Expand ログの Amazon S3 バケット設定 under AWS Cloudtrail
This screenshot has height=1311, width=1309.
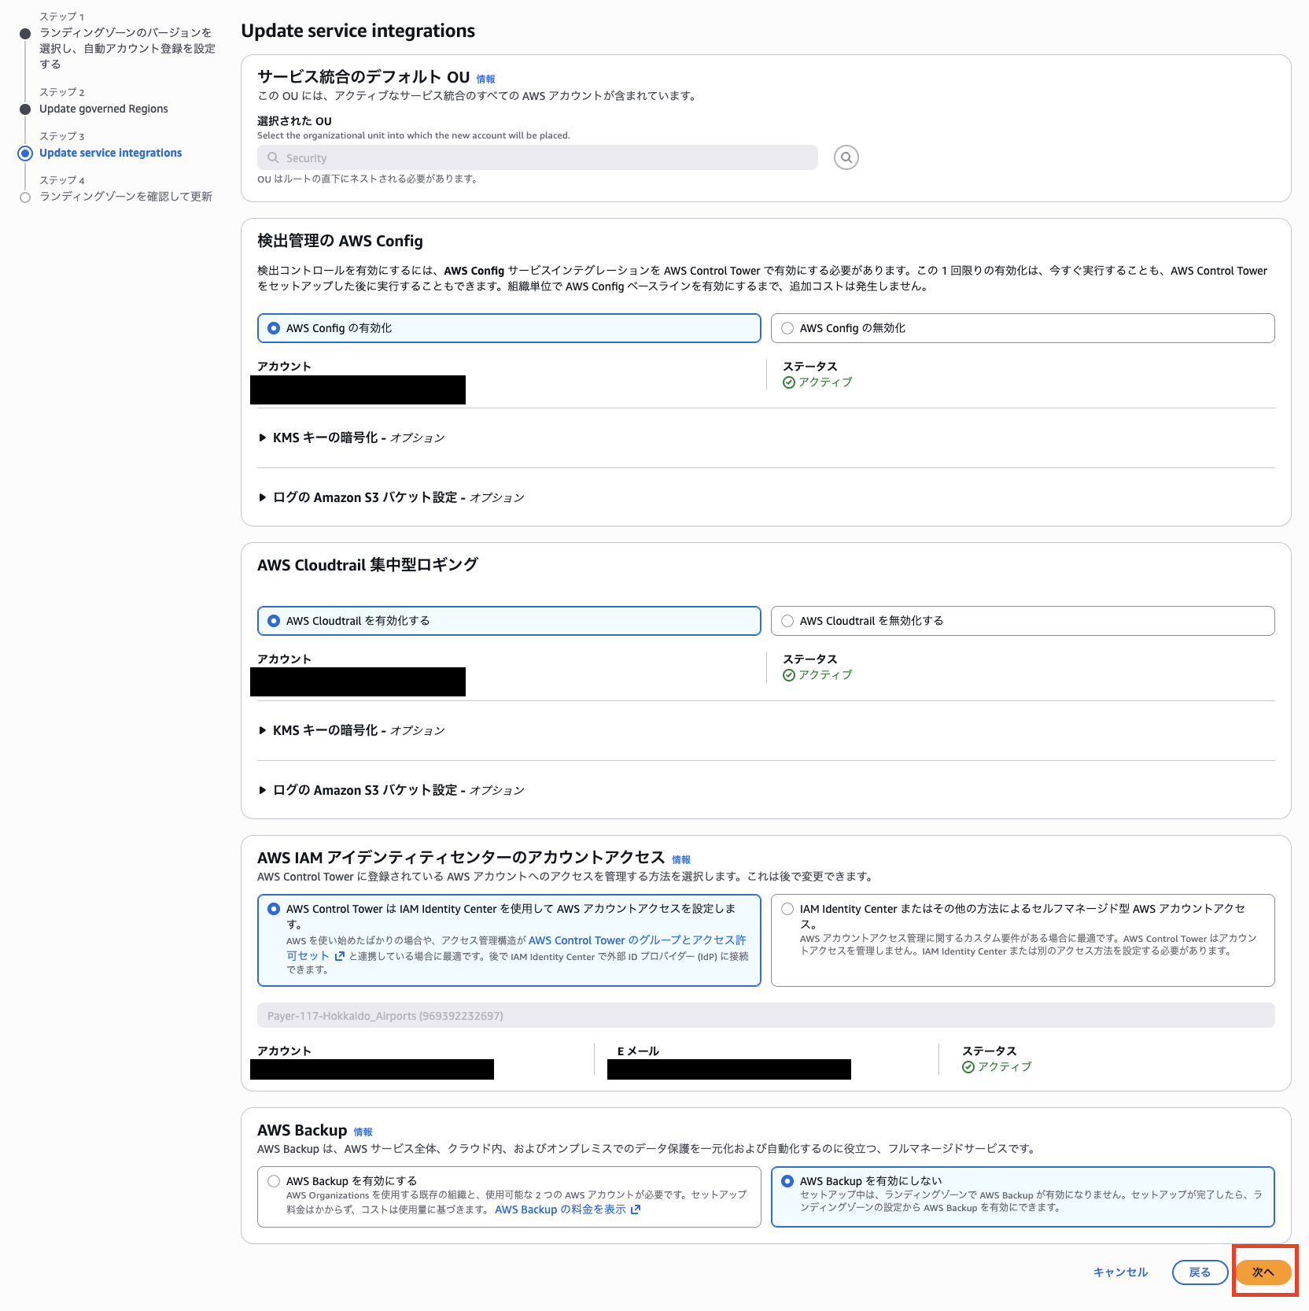click(x=391, y=790)
